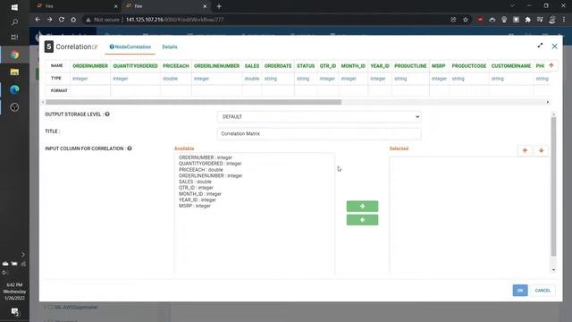Click the CANCEL button
572x322 pixels.
tap(543, 290)
